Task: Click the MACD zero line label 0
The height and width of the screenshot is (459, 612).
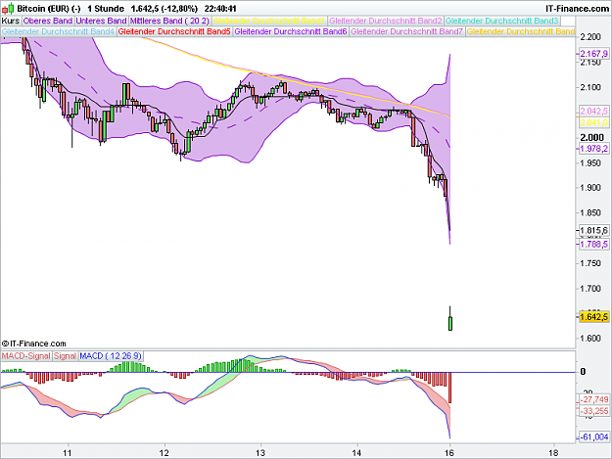Action: (583, 372)
